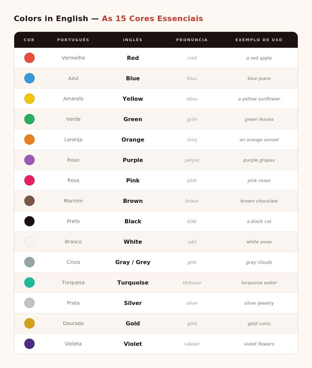Click the yellow color dot
This screenshot has width=312, height=368.
coord(29,99)
